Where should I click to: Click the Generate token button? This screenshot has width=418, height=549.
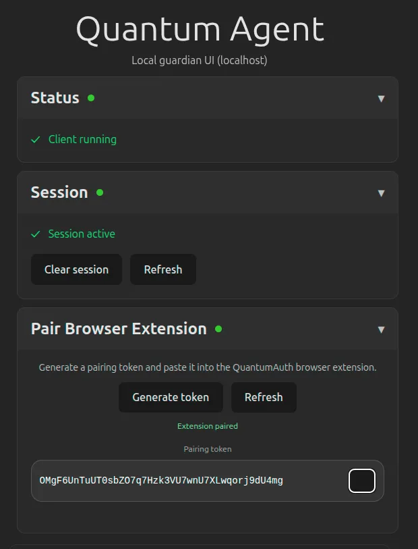(171, 397)
